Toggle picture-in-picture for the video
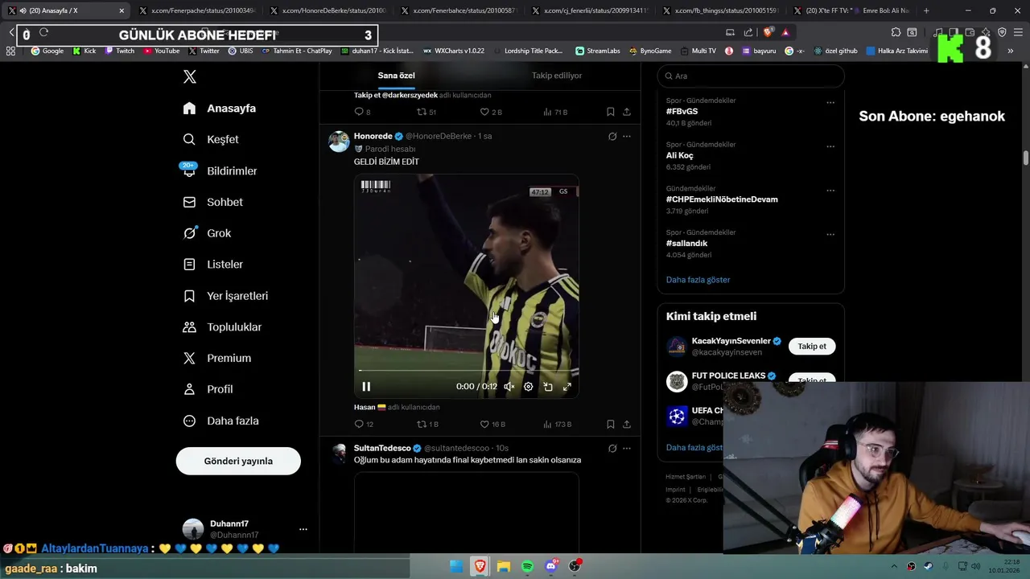 click(x=548, y=387)
